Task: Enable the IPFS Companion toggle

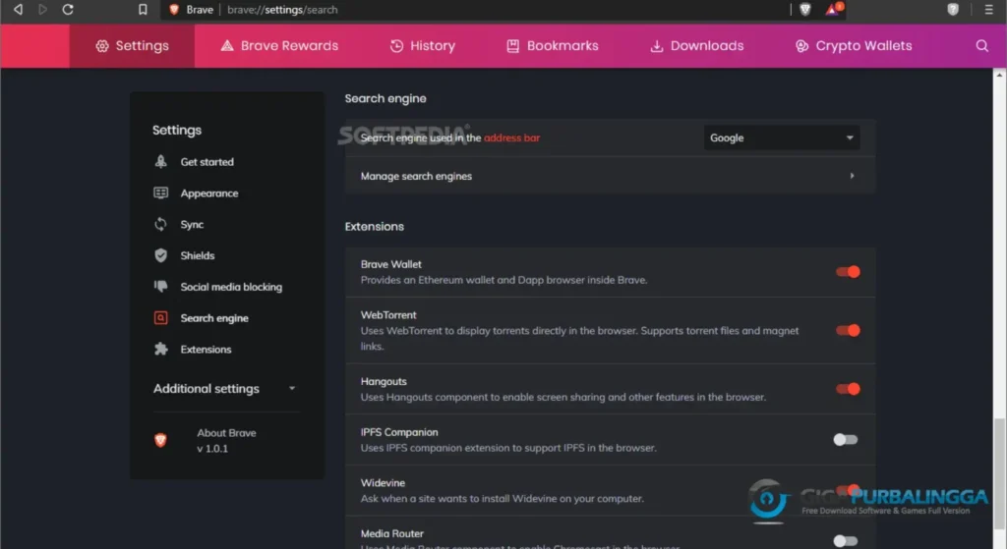Action: pyautogui.click(x=845, y=439)
